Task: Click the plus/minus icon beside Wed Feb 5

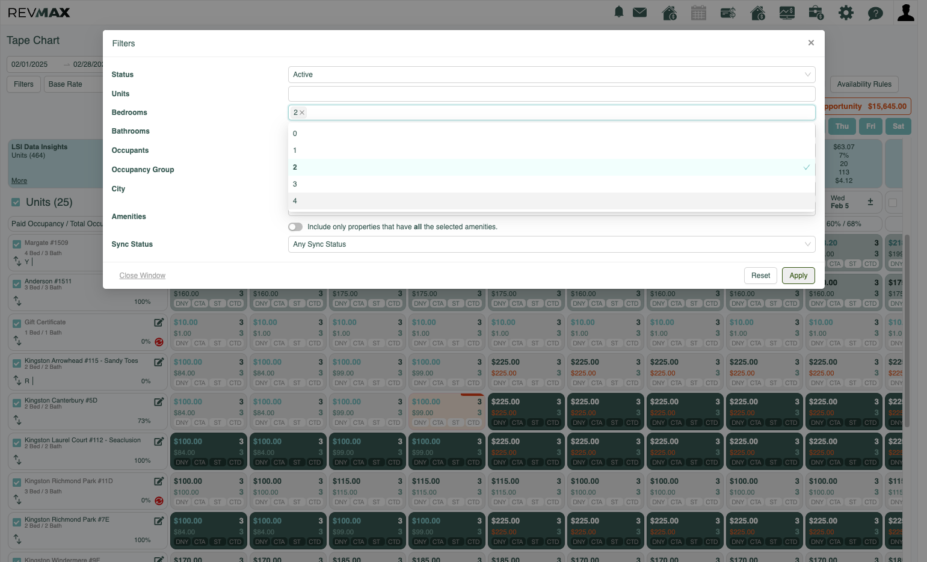Action: (870, 202)
